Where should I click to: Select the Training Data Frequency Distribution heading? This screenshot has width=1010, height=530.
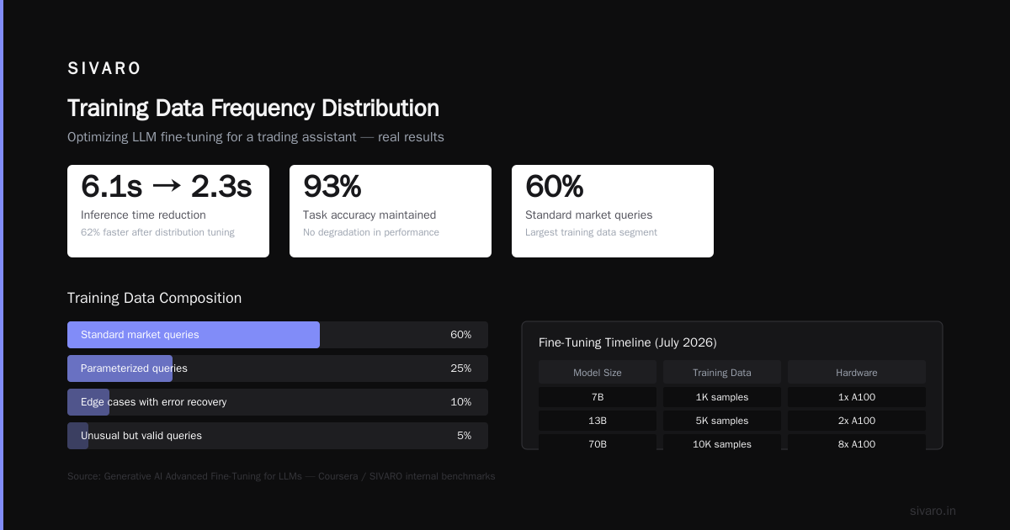pos(253,109)
